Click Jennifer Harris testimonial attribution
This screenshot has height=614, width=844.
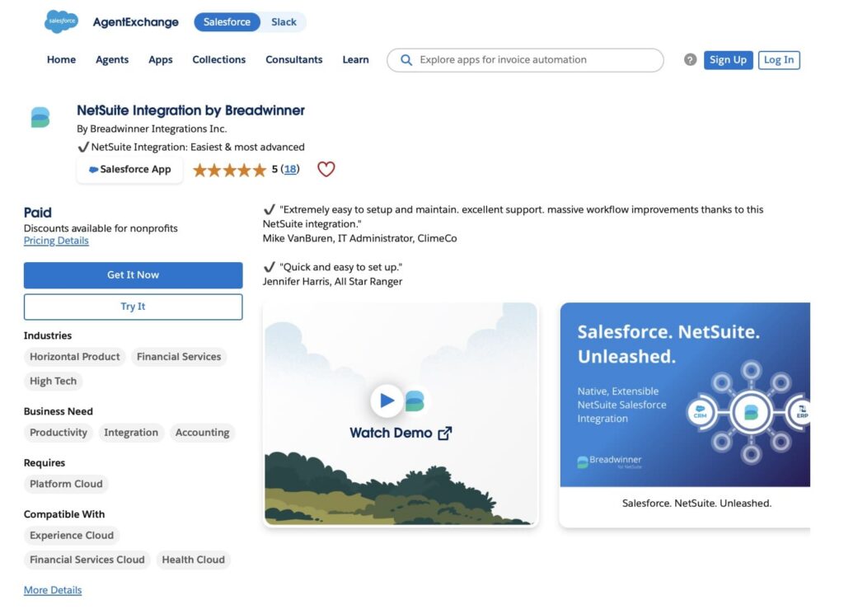click(332, 281)
